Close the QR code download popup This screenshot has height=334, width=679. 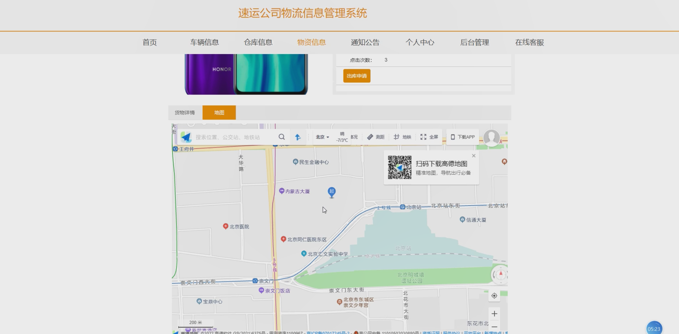pos(474,156)
